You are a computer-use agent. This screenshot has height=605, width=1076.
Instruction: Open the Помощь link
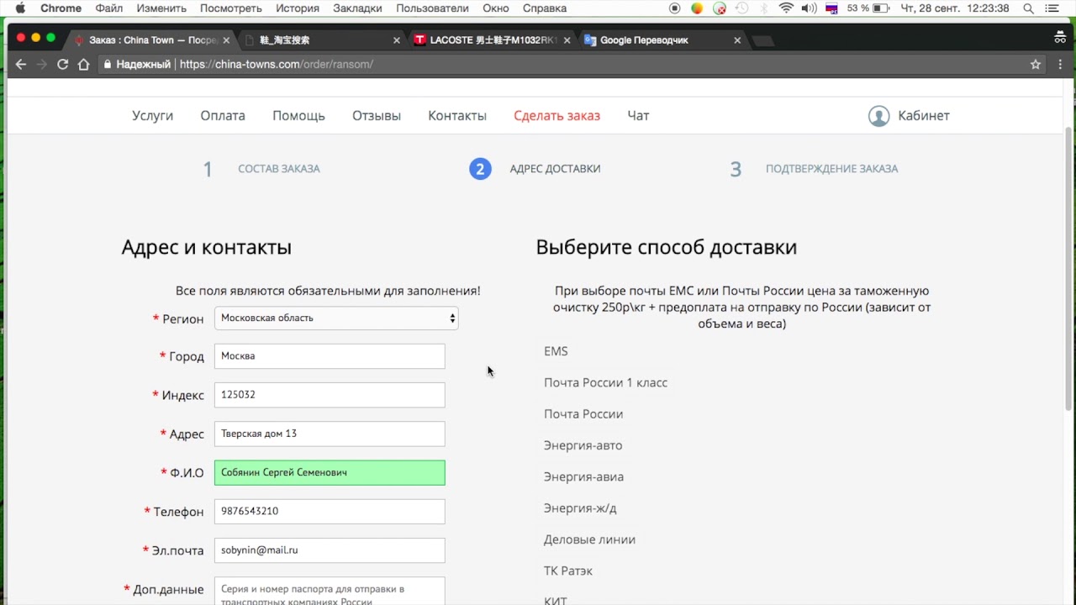pos(298,116)
